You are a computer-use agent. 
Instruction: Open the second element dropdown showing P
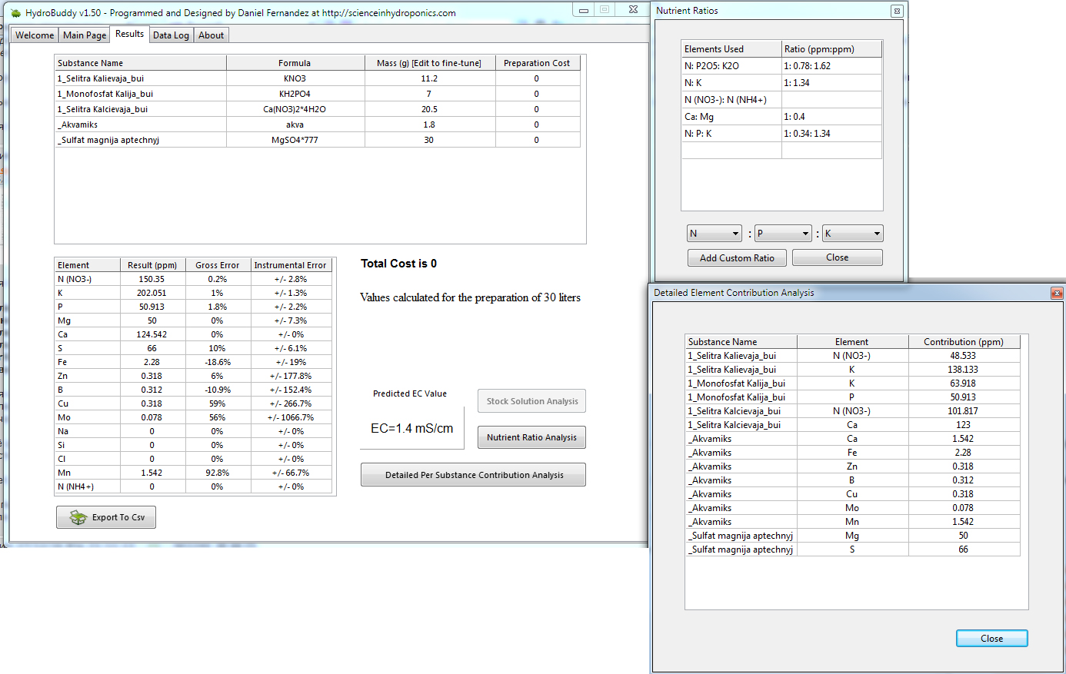coord(783,234)
